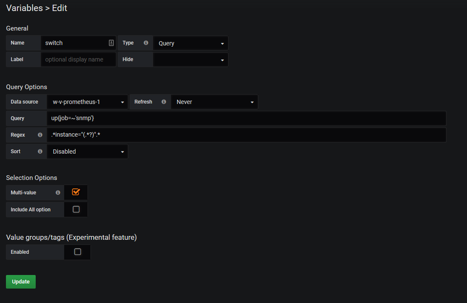Click the contact icon in Name field
The image size is (467, 303).
(x=111, y=43)
